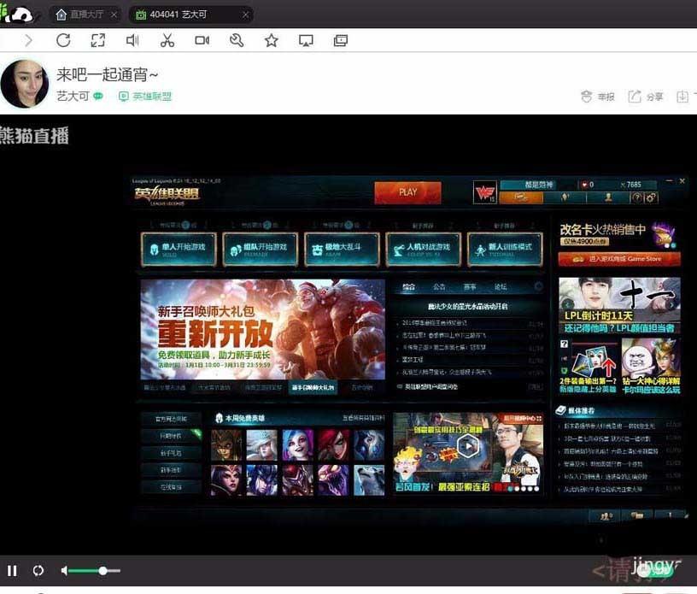Select the 公告 tab in the game client
Screen dimensions: 697x594
click(x=437, y=286)
